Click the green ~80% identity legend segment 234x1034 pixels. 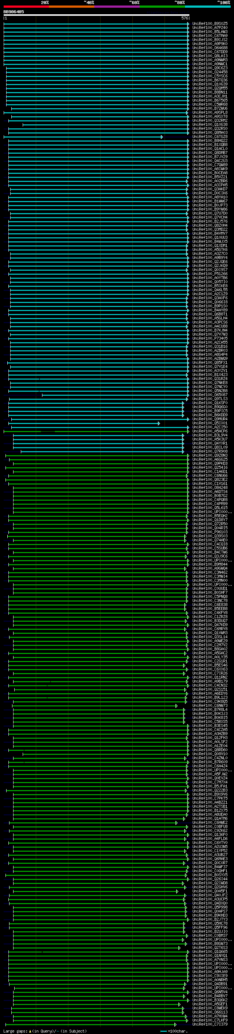click(162, 7)
